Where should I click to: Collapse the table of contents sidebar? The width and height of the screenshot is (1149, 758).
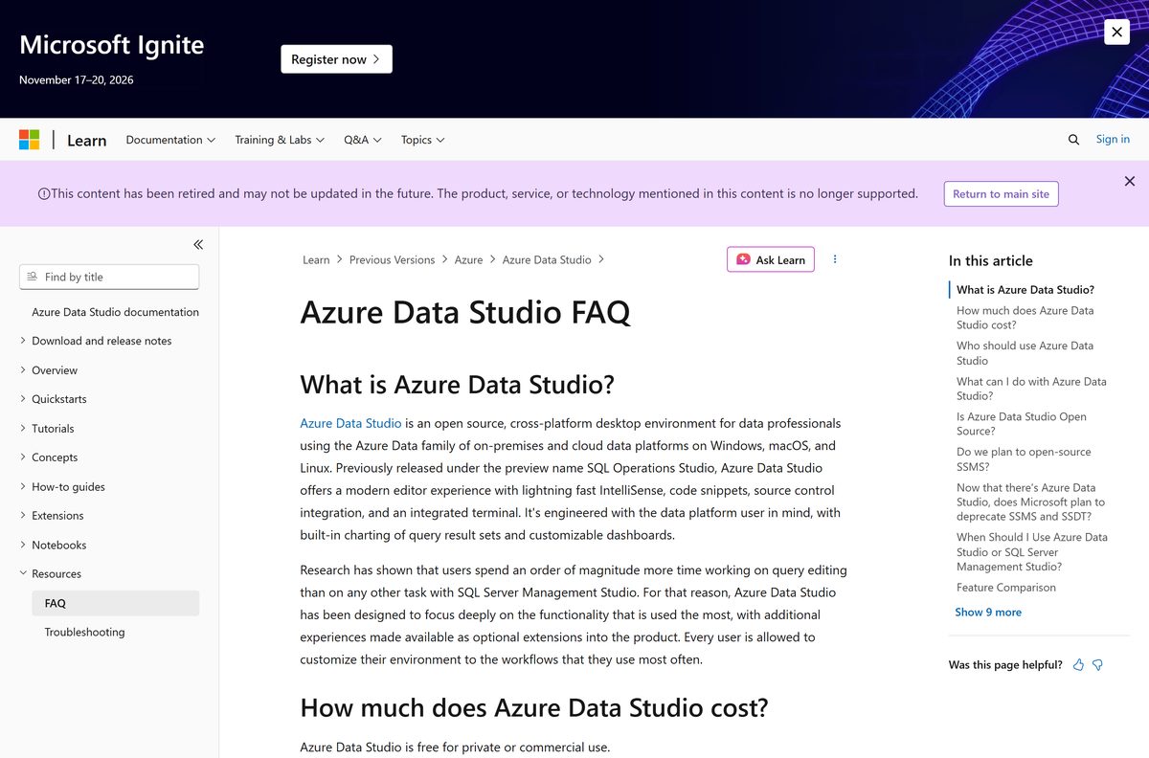click(198, 245)
